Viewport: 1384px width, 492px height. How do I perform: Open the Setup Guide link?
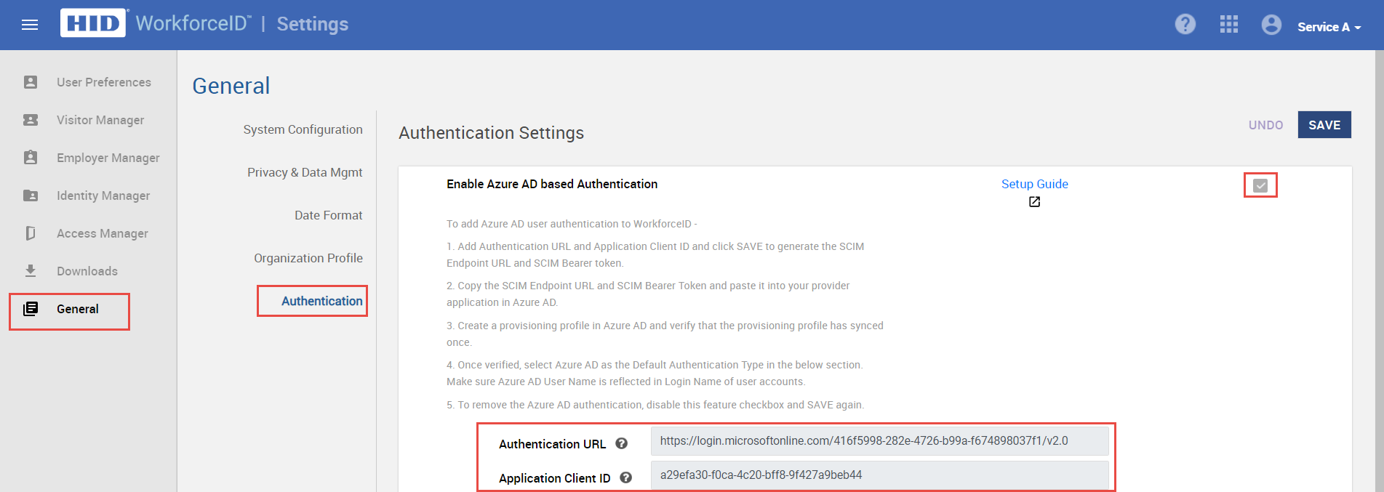point(1034,184)
